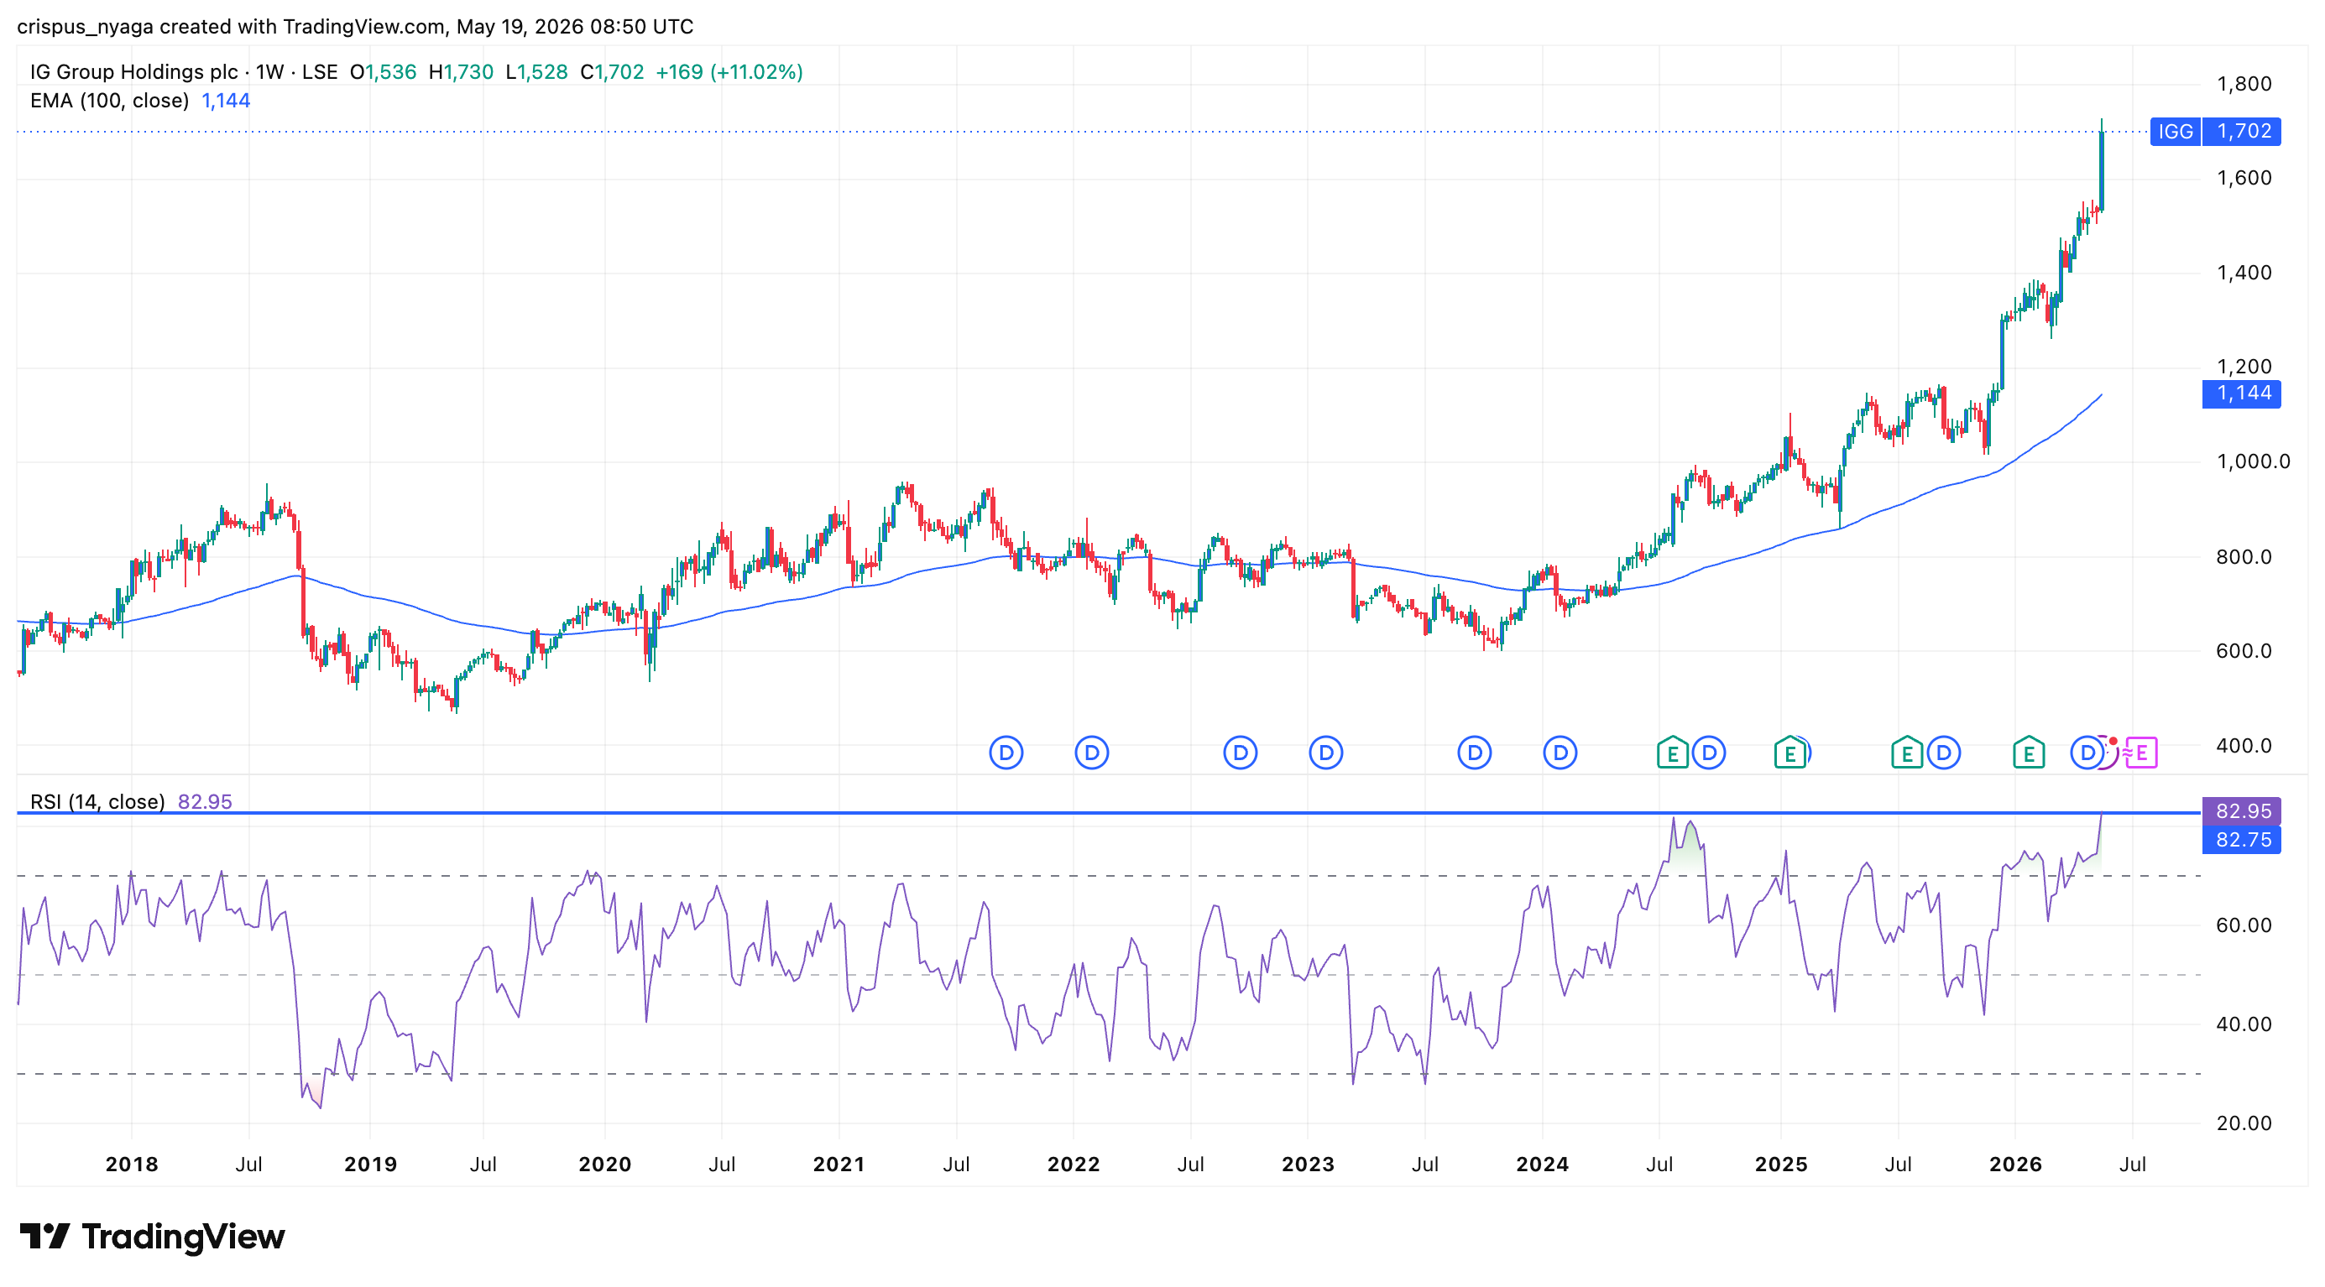
Task: Click the dividend marker just before 2022
Action: 1006,753
